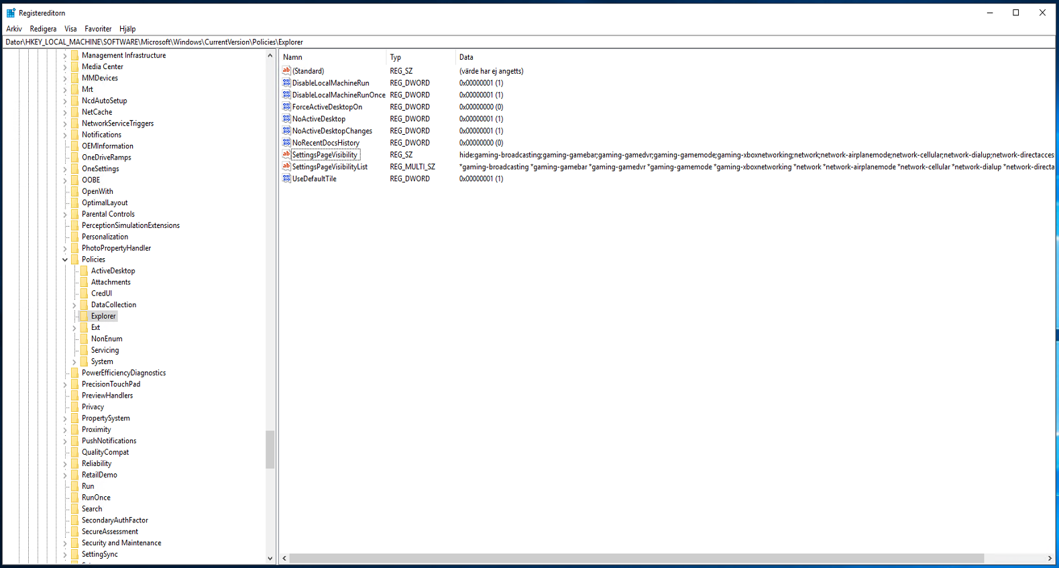Select the ForceActiveDesktopOn value

tap(327, 107)
